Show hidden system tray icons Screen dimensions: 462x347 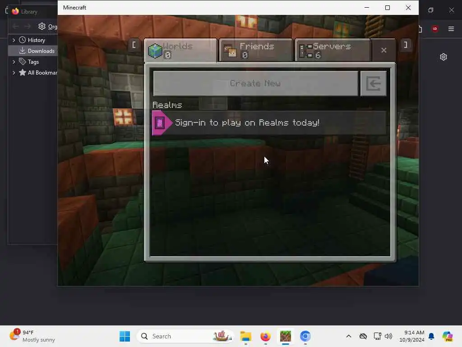pos(349,336)
